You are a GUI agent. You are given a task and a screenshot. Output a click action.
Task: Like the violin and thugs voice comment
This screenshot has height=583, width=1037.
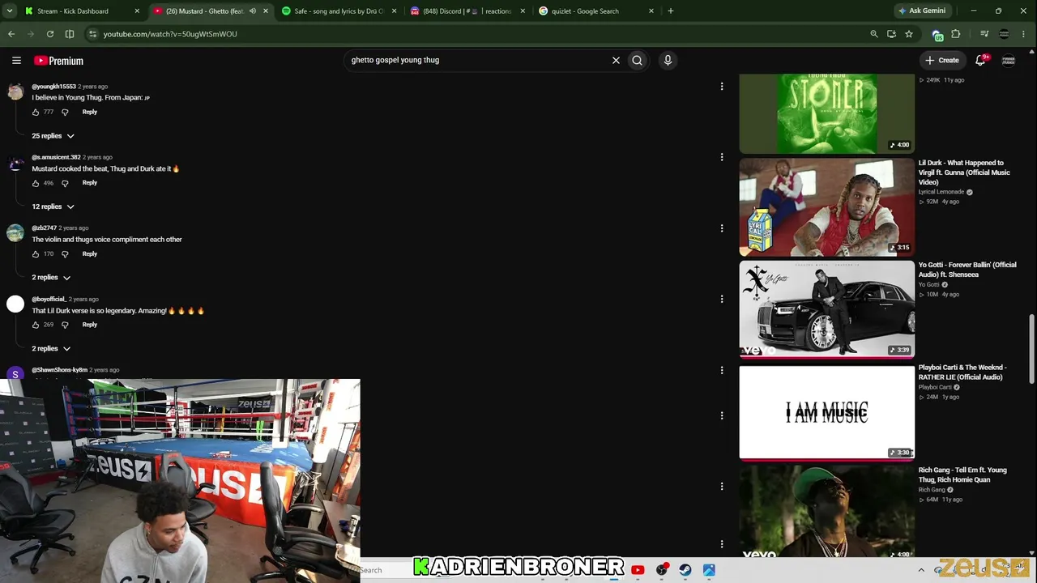(36, 254)
